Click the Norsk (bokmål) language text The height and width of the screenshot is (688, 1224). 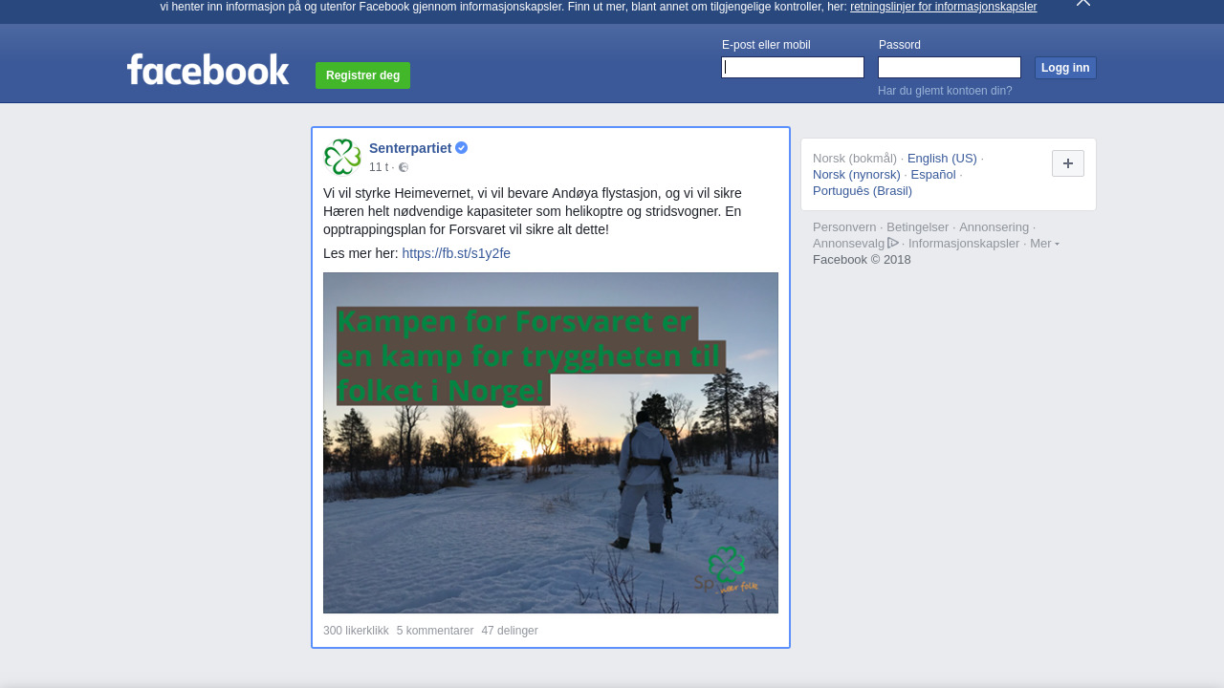(855, 159)
